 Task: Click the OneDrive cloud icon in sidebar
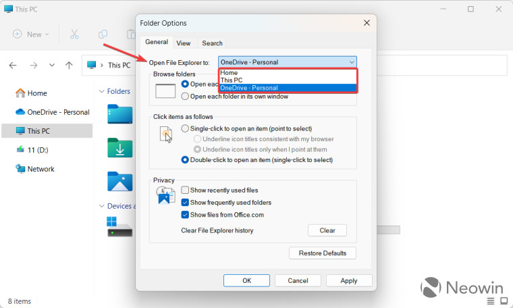tap(20, 112)
